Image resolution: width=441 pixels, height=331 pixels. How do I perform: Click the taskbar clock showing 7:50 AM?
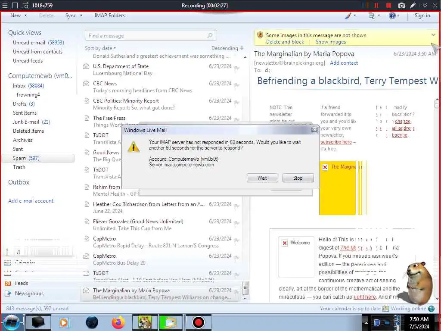point(419,322)
